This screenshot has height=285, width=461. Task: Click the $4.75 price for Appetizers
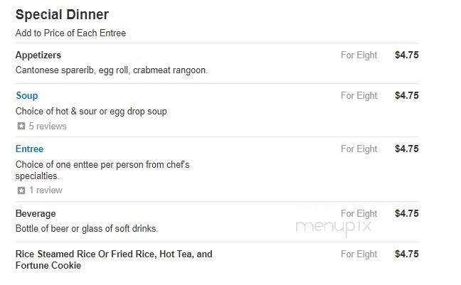click(x=406, y=55)
